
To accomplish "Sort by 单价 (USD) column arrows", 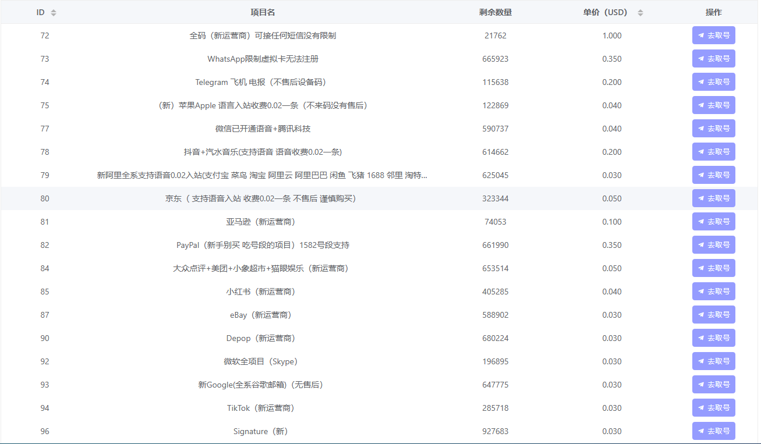I will (640, 13).
